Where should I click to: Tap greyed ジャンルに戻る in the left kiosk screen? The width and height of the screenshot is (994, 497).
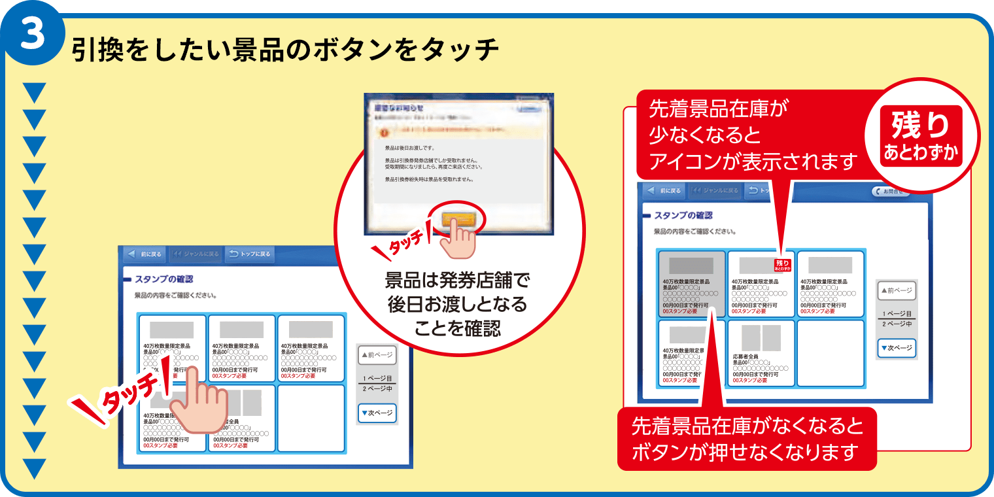195,254
